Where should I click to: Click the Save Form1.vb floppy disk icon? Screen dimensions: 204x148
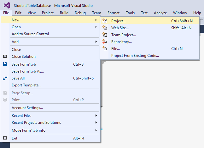5,64
